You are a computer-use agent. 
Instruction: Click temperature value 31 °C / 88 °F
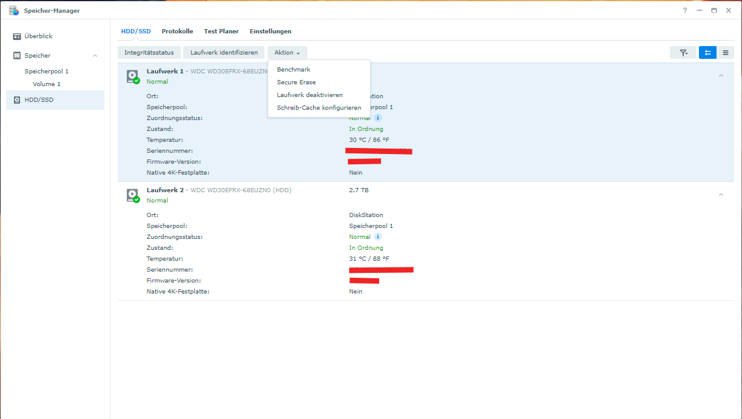click(369, 259)
